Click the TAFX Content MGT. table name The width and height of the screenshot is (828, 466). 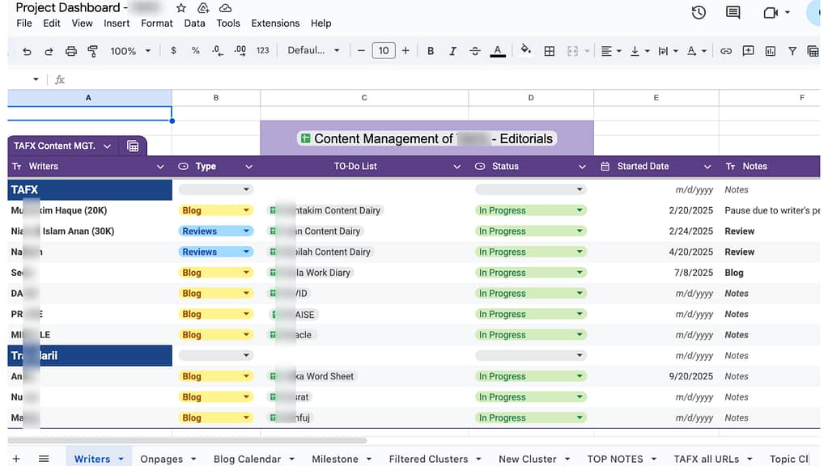click(x=55, y=146)
